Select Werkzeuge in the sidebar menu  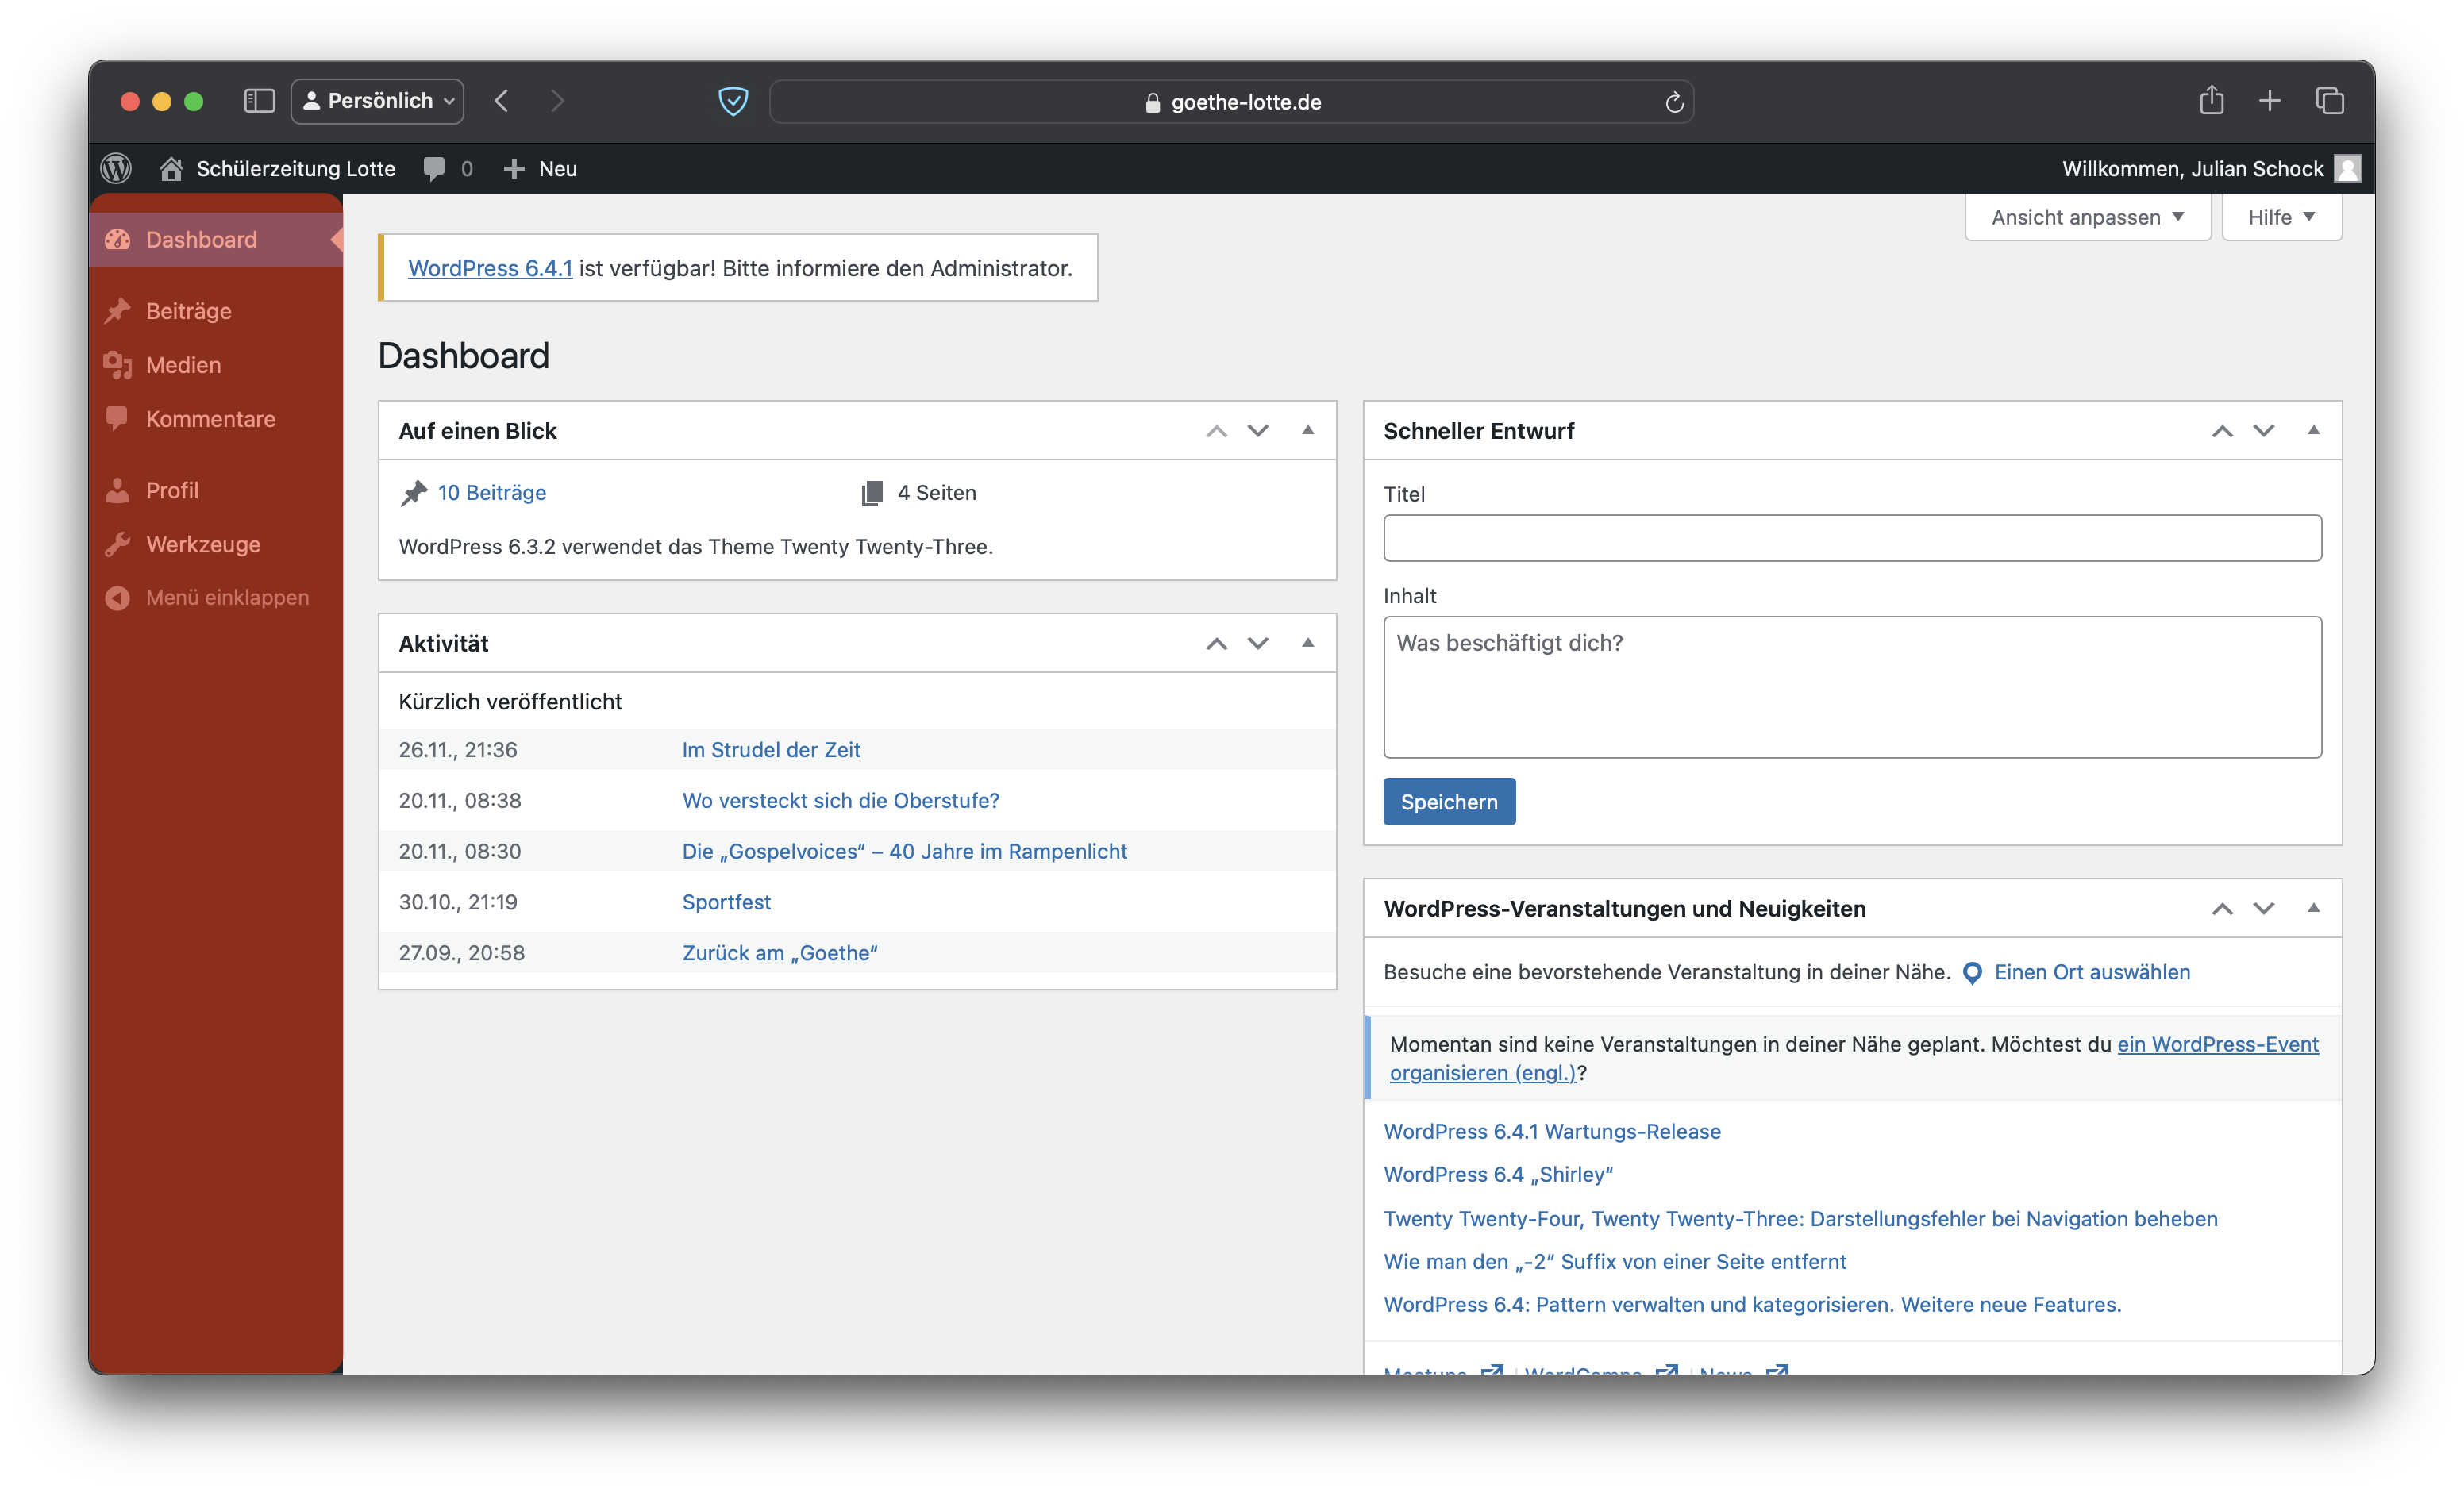coord(203,544)
